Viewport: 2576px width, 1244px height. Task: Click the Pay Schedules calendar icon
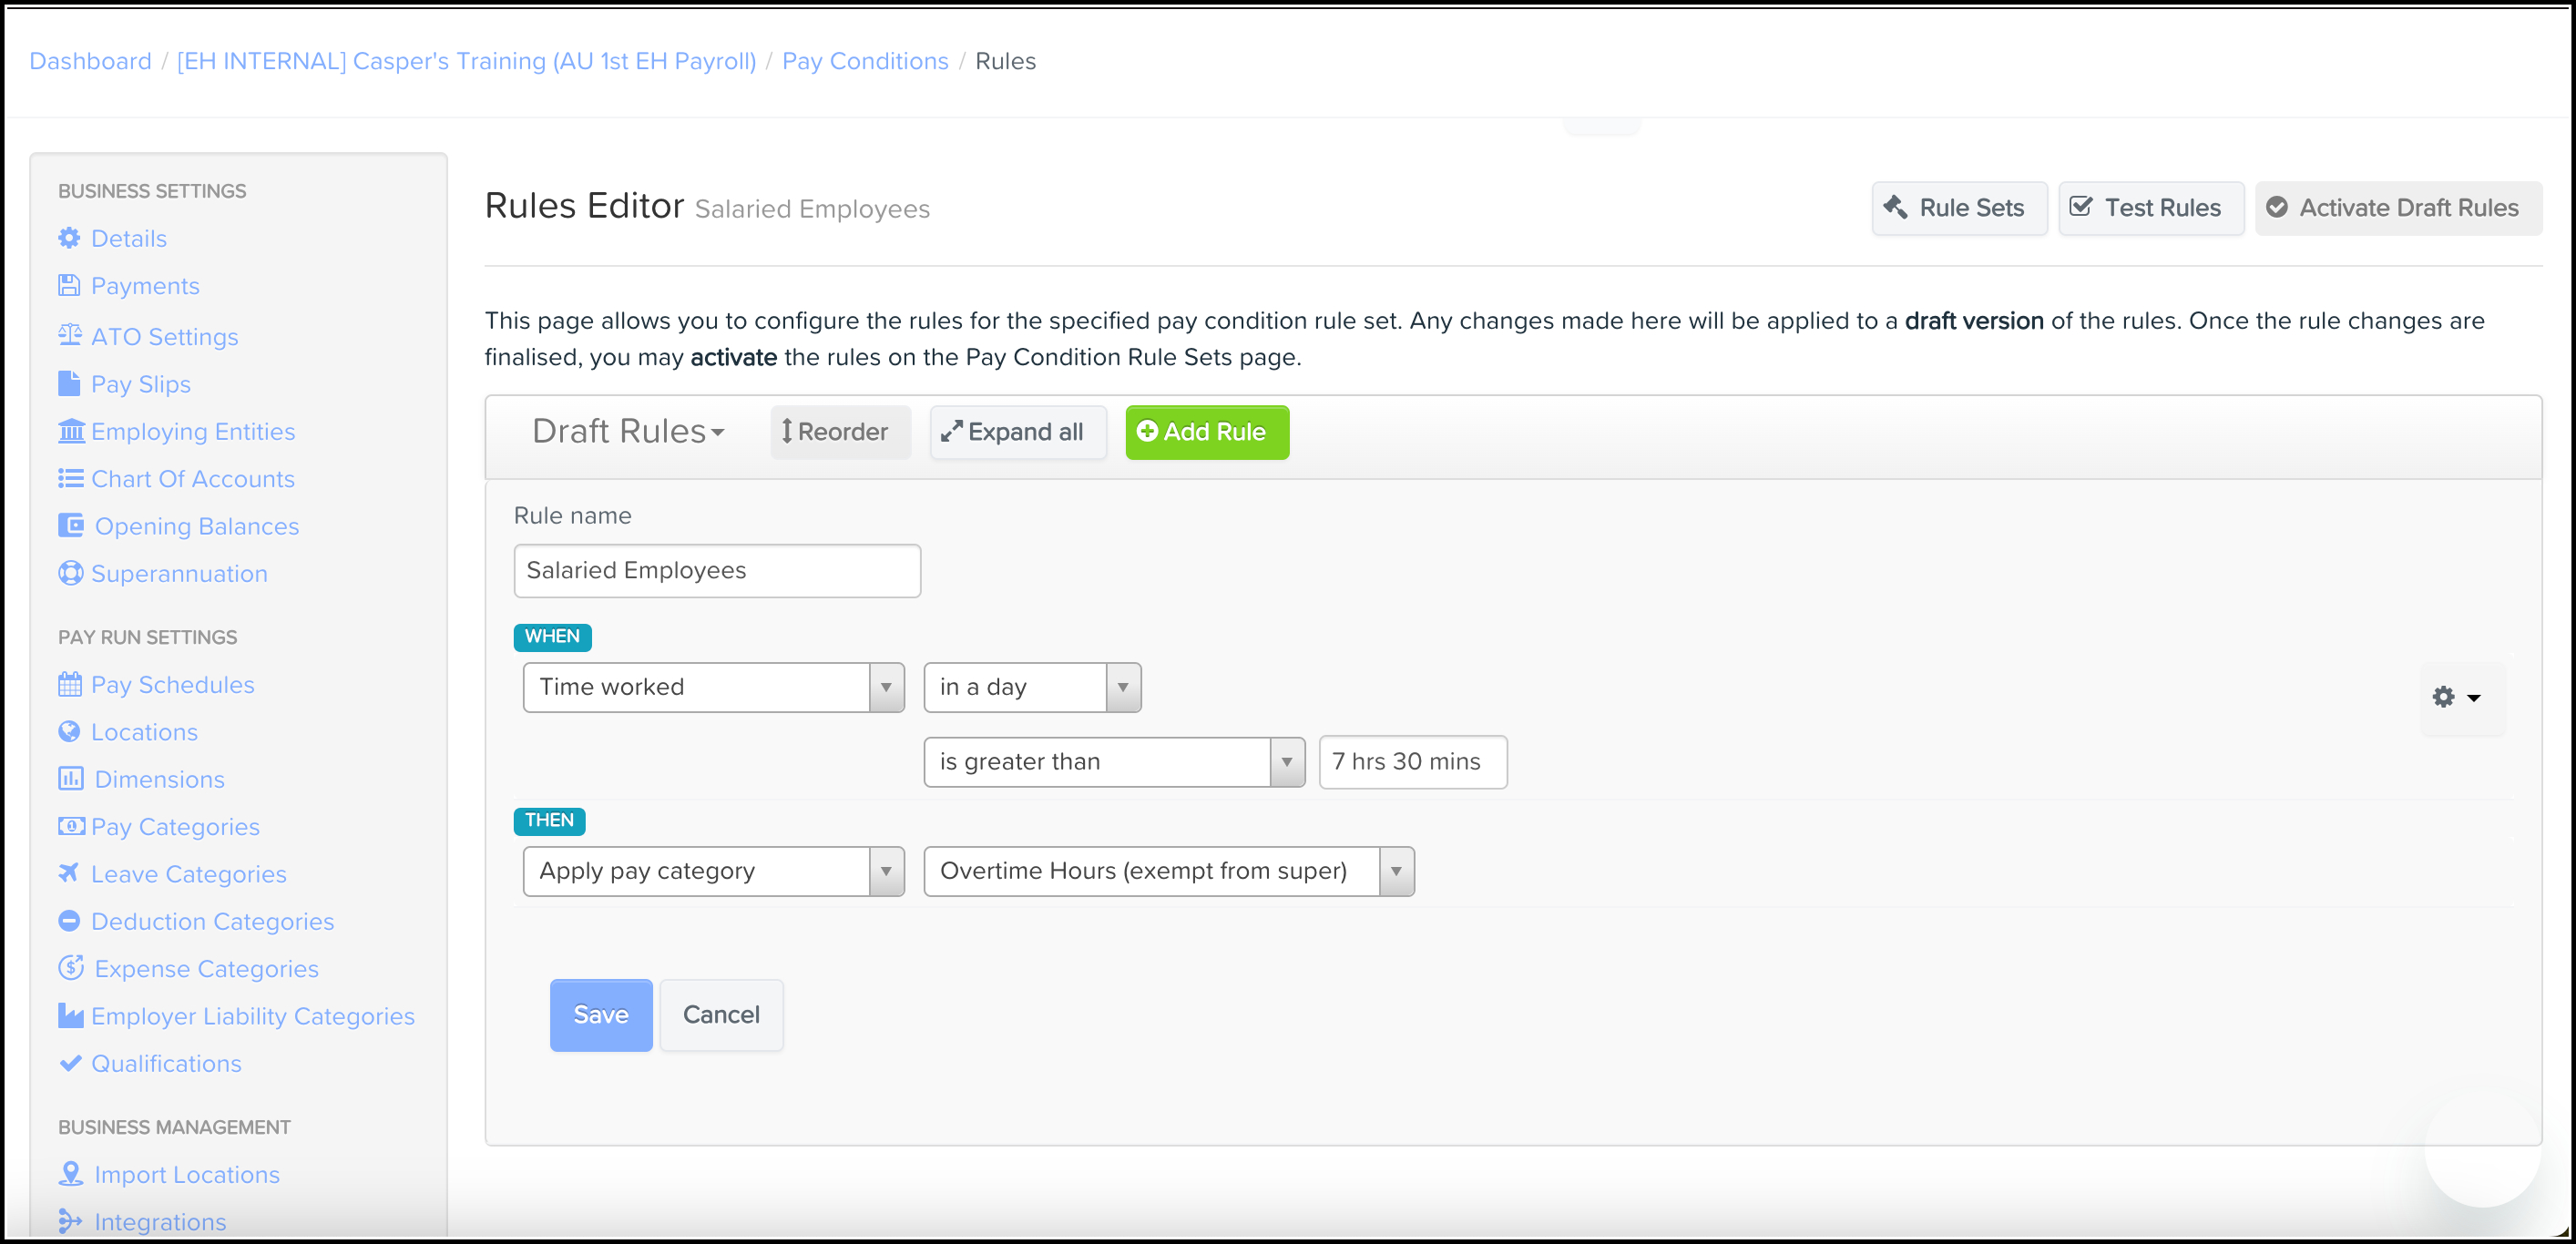(70, 685)
